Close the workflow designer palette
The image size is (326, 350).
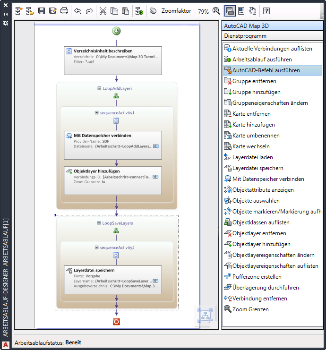pos(6,5)
